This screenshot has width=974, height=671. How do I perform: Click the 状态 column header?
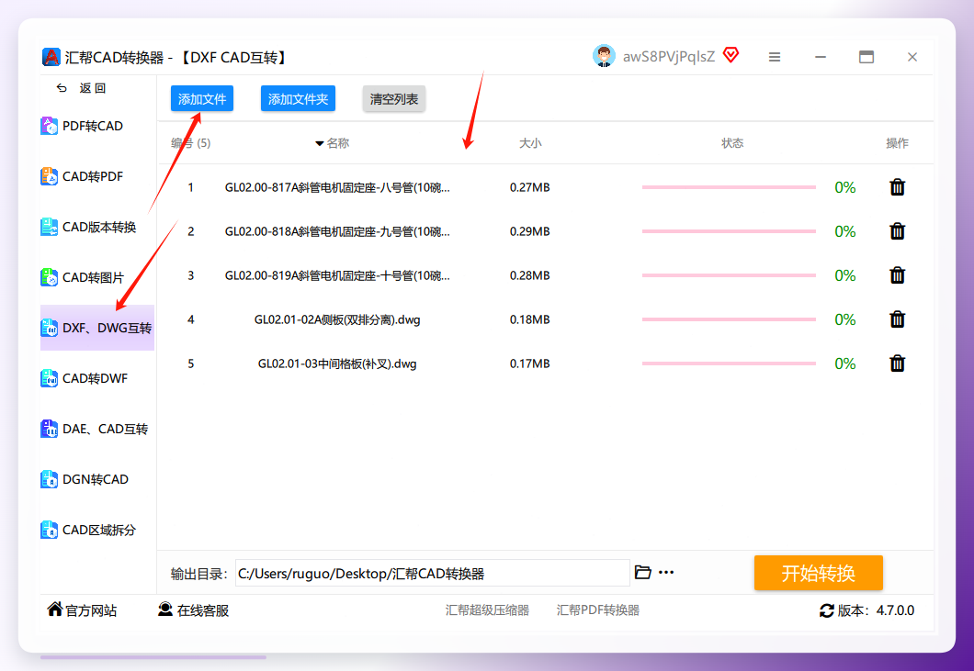[732, 143]
